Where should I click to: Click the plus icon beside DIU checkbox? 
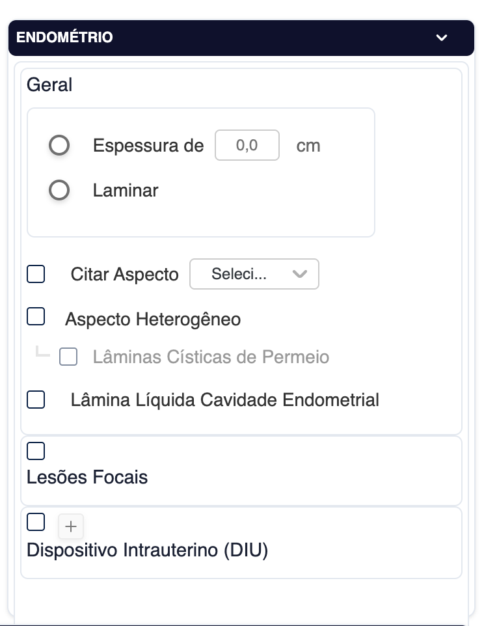pos(71,526)
